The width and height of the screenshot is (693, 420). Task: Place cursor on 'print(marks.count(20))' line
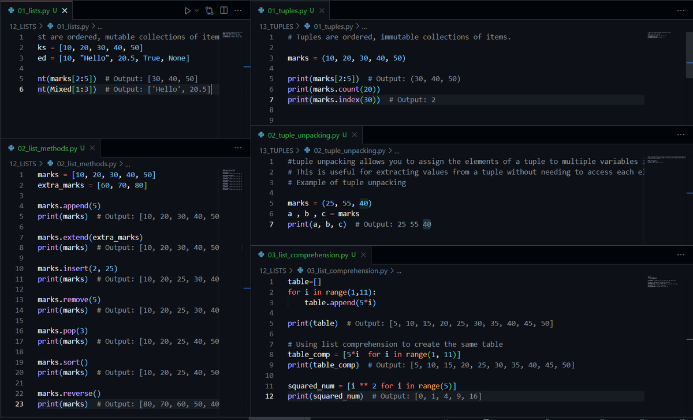tap(333, 89)
